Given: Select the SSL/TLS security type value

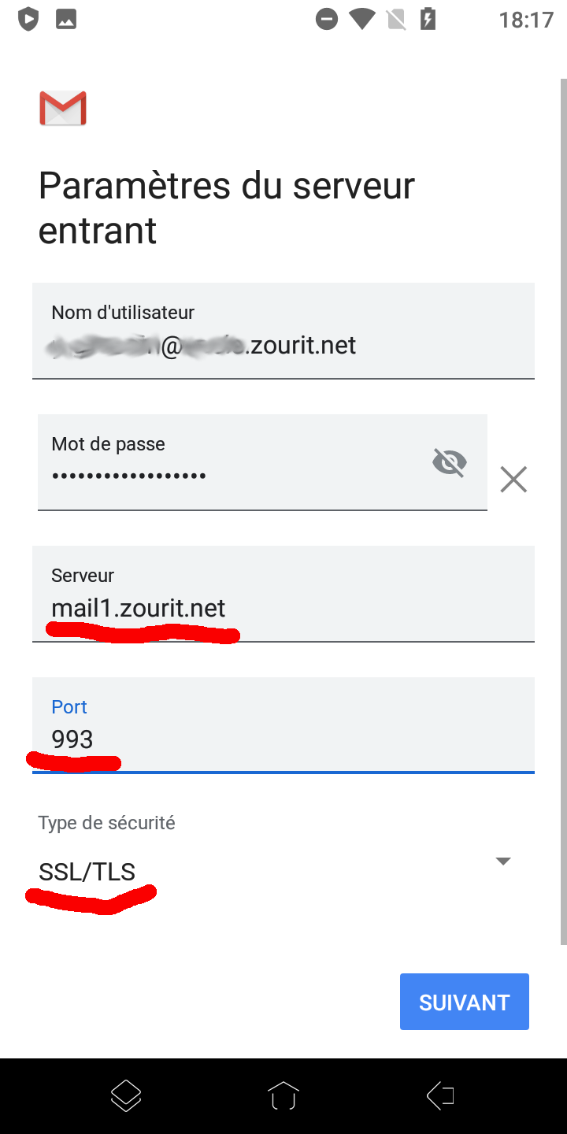Looking at the screenshot, I should point(87,872).
